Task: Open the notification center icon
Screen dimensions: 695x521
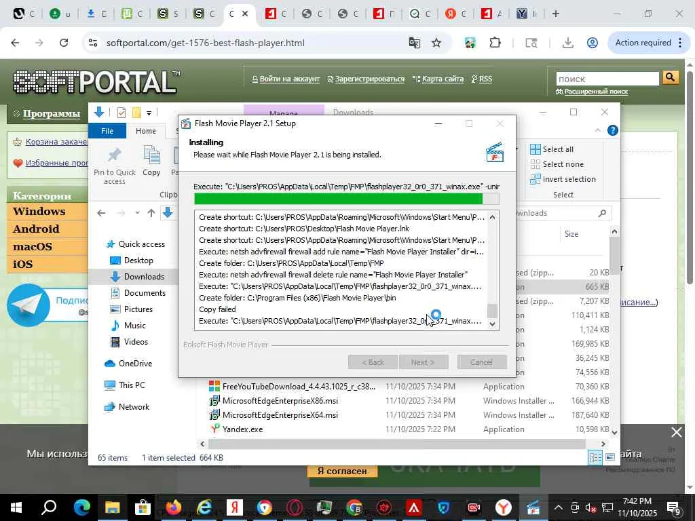Action: 674,507
